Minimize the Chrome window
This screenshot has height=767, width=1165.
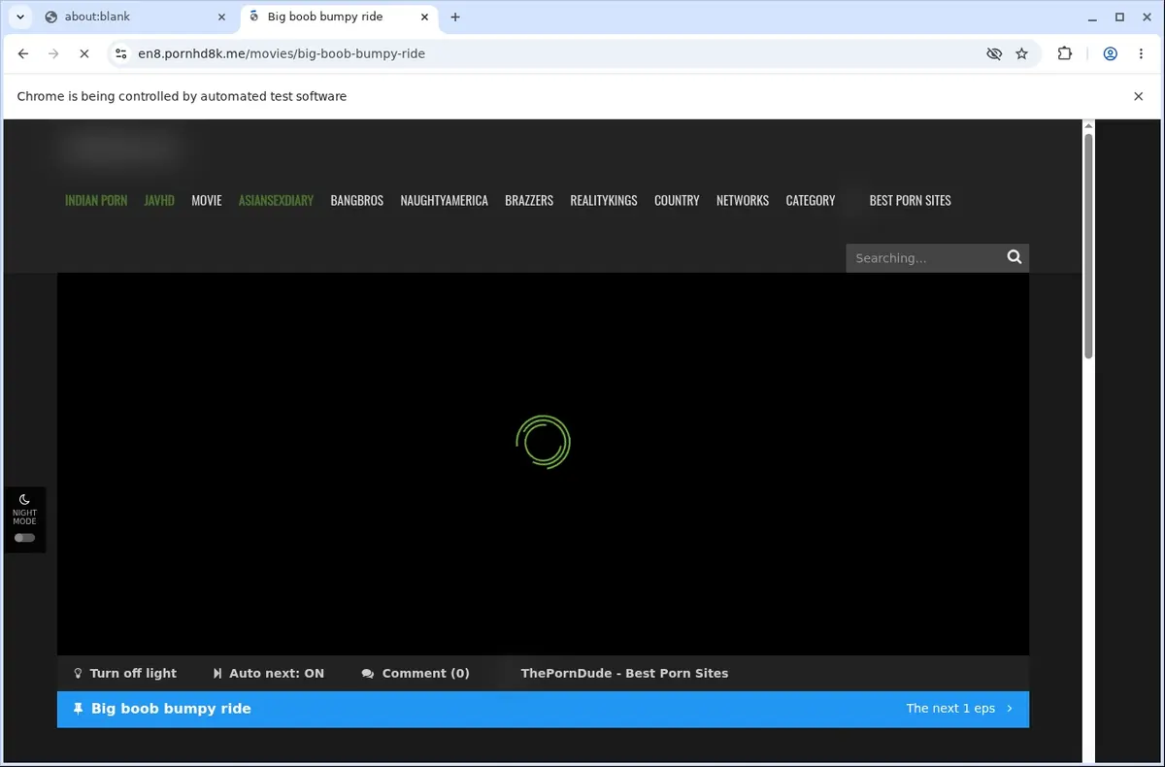pos(1093,17)
